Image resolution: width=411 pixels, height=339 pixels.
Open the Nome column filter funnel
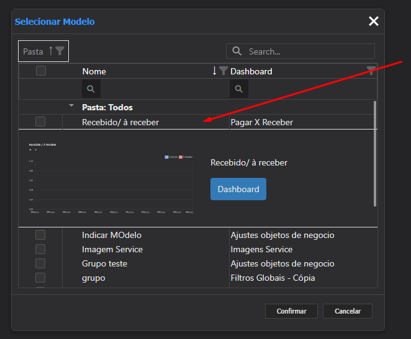223,71
